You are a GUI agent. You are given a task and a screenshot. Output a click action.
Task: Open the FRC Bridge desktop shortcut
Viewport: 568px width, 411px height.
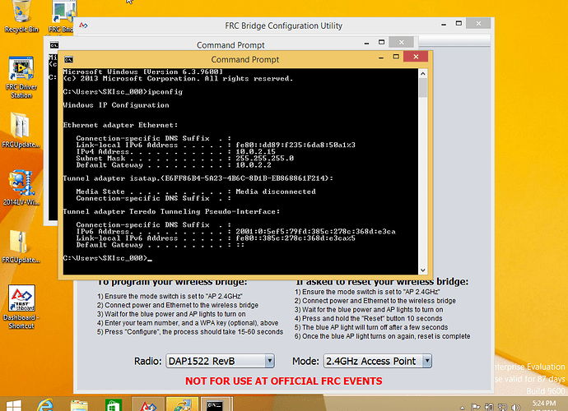tap(63, 16)
